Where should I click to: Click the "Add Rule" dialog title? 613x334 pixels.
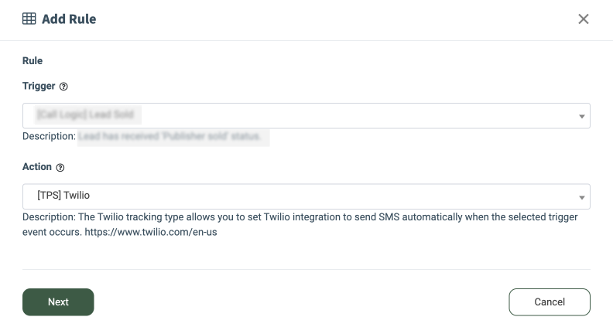(69, 19)
